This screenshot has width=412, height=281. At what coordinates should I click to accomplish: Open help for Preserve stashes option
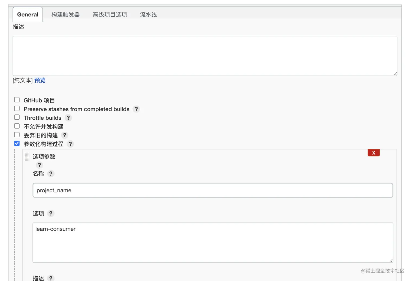pos(136,109)
